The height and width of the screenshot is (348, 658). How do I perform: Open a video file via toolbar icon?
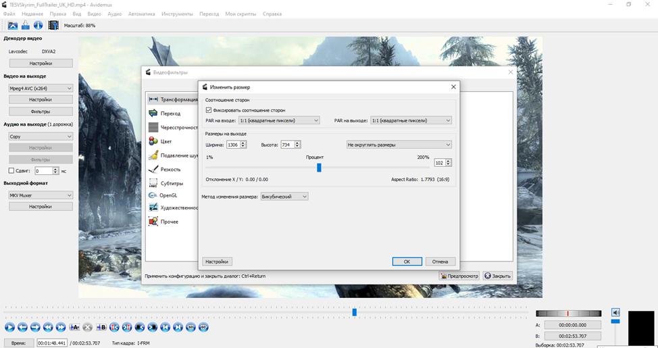13,25
